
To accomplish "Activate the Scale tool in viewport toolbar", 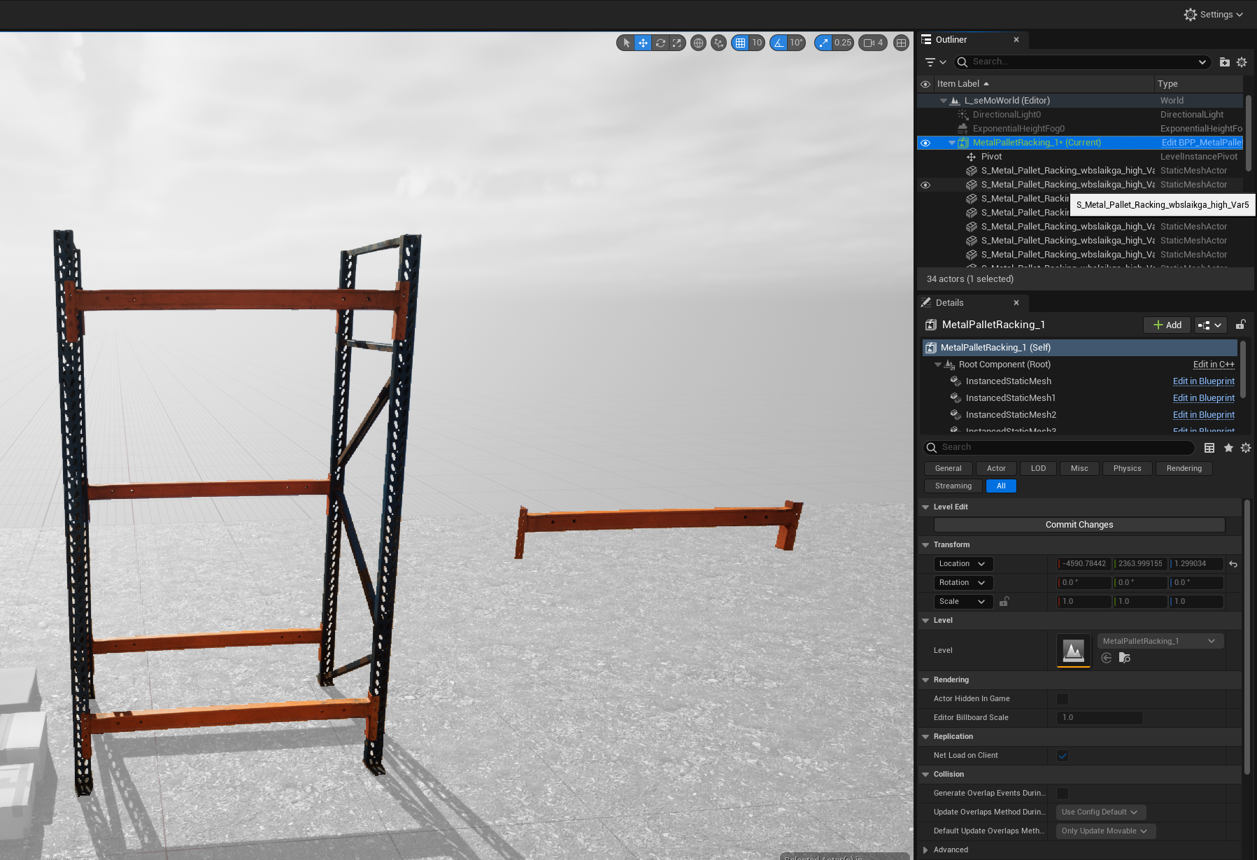I will point(676,43).
